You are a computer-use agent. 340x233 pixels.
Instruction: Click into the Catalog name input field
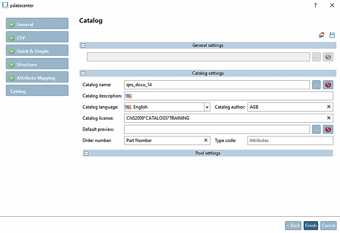click(x=217, y=85)
